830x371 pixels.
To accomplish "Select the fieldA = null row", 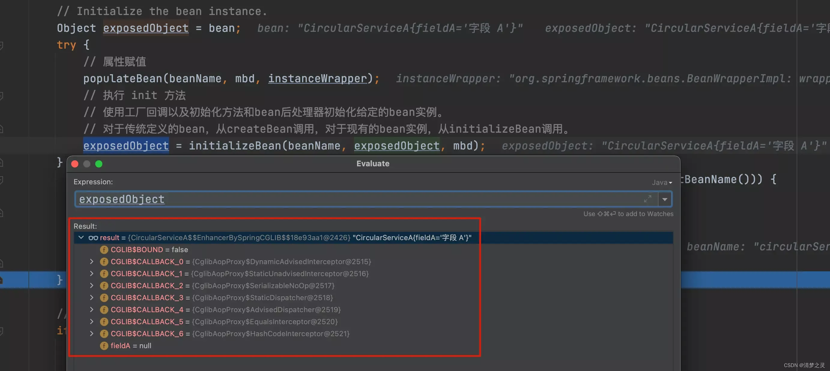I will click(131, 346).
